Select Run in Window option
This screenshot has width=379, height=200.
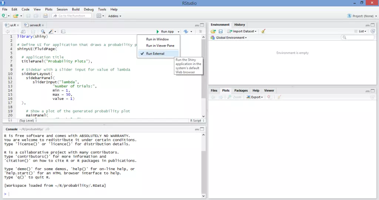(x=157, y=39)
